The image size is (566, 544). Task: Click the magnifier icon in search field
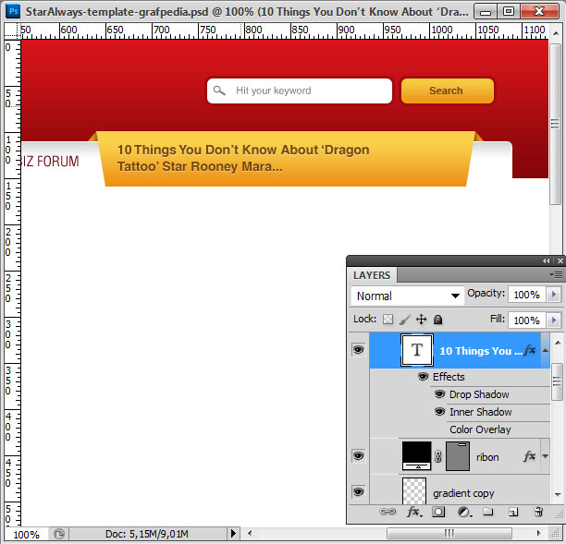(219, 91)
